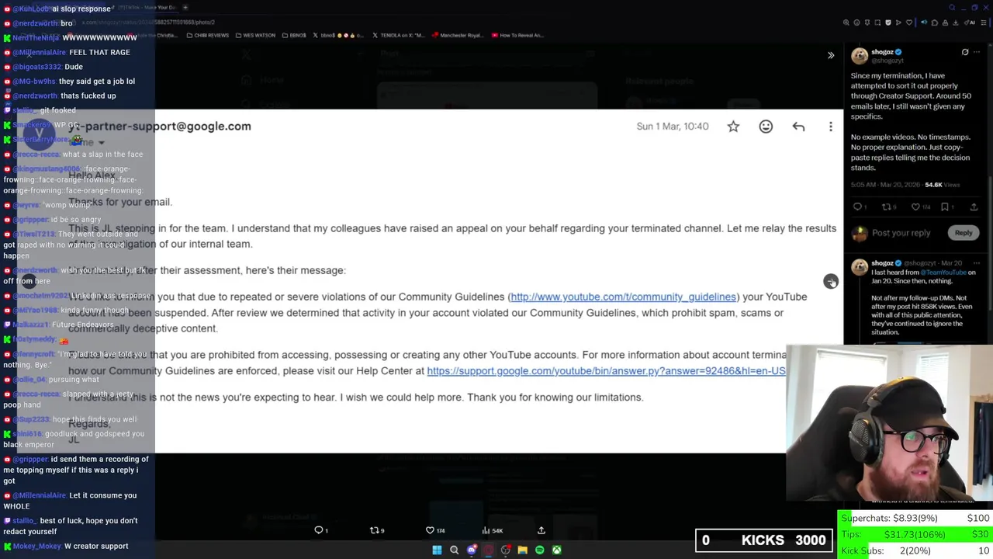Open the email's three-dot more menu

click(x=831, y=126)
